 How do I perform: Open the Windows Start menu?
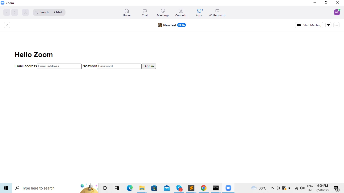point(6,188)
